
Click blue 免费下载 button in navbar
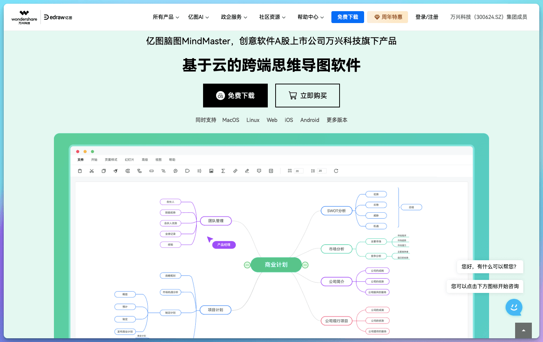pyautogui.click(x=348, y=17)
